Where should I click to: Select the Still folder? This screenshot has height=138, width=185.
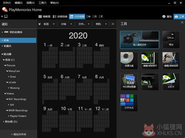click(x=12, y=105)
